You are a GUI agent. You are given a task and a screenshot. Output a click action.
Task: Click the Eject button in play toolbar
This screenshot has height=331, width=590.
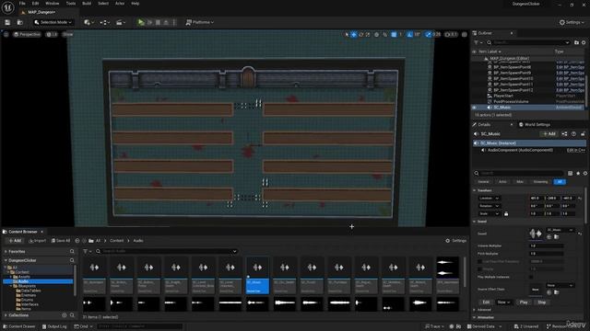pos(166,22)
